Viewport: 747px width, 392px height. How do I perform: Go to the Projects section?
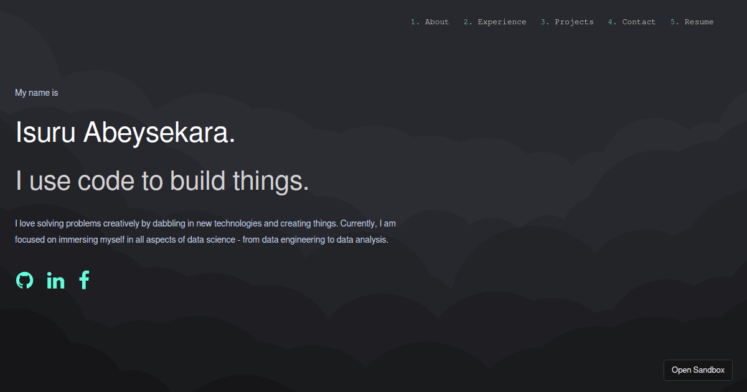pos(567,22)
